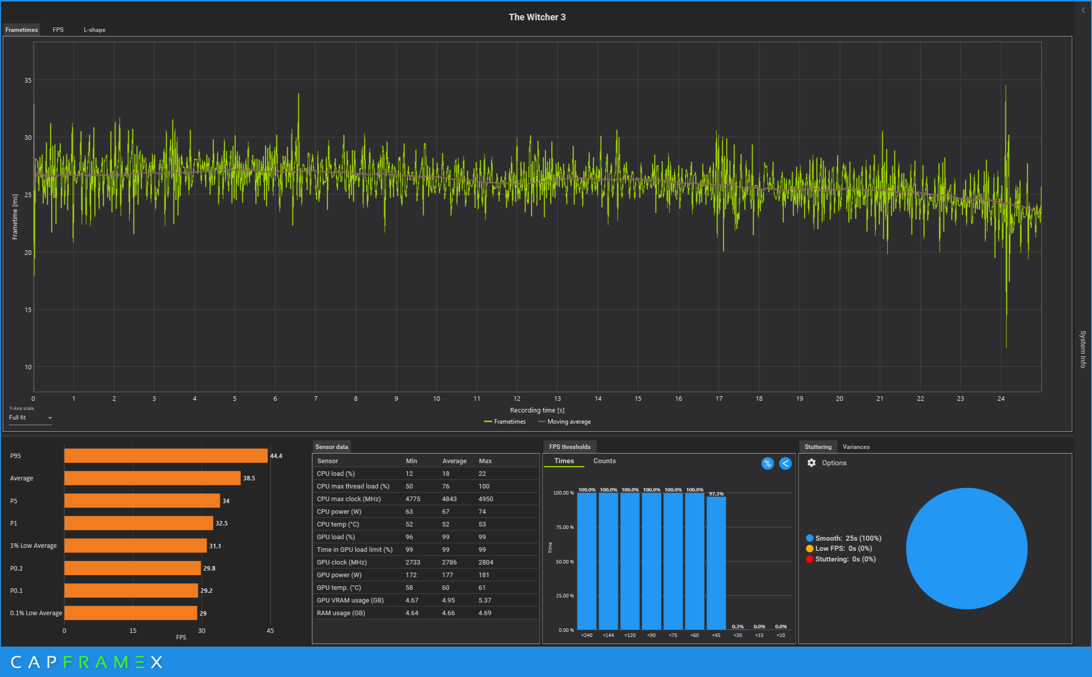Click the blue Smooth legend dot
Image resolution: width=1092 pixels, height=677 pixels.
[809, 538]
